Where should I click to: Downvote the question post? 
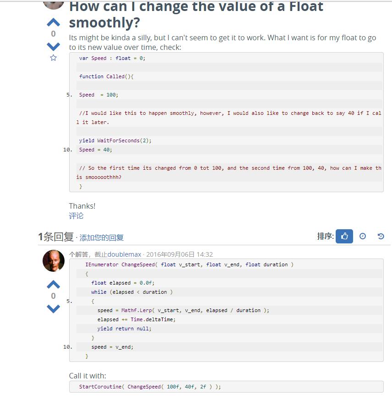click(53, 46)
